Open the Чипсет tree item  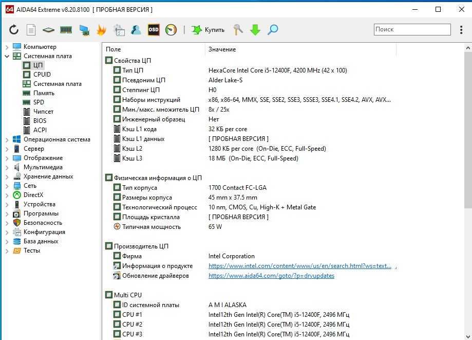pyautogui.click(x=43, y=112)
